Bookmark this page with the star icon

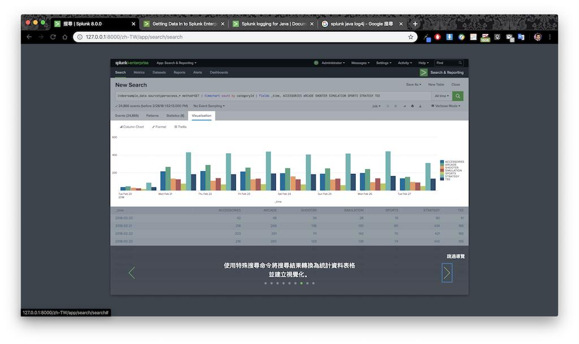pyautogui.click(x=411, y=37)
